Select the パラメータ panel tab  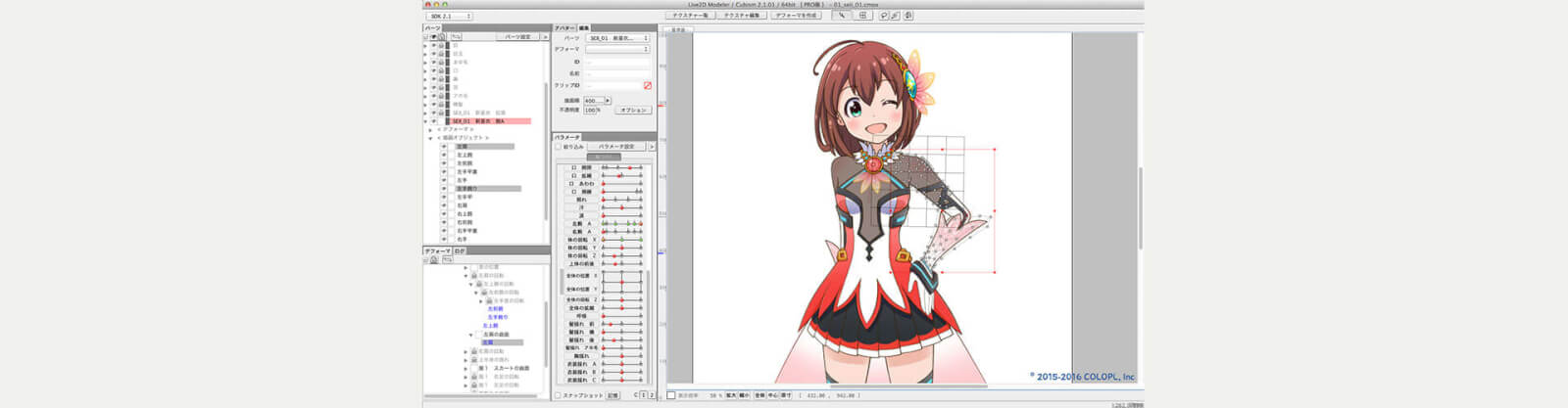[567, 138]
